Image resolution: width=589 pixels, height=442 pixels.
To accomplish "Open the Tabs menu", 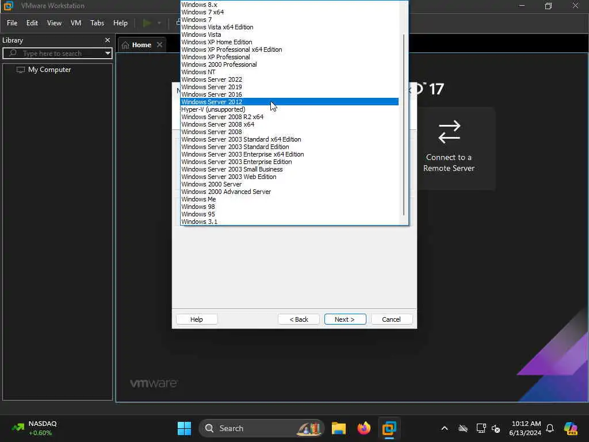I will point(97,23).
